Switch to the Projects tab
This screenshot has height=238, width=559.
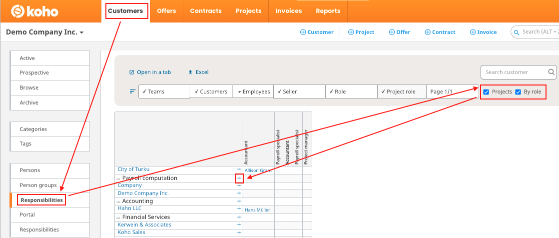[248, 11]
